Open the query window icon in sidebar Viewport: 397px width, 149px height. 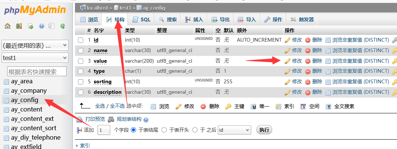tap(31, 26)
